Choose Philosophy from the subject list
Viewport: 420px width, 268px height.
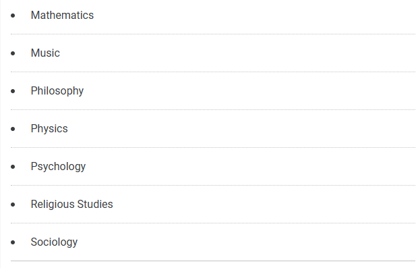coord(57,91)
